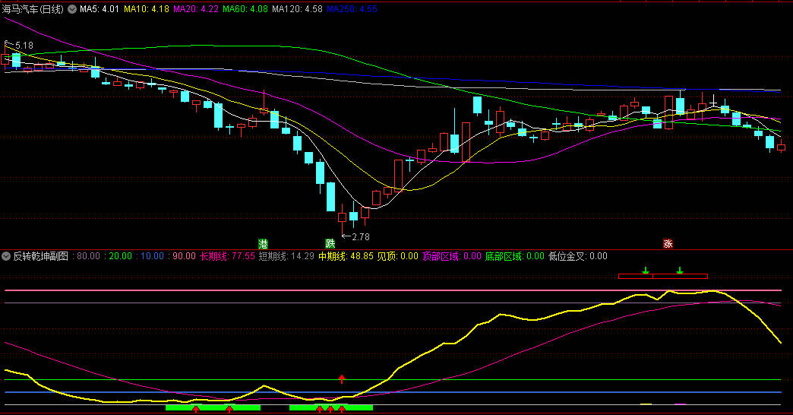The image size is (793, 415).
Task: Click the 5.18 high price label
Action: pos(23,46)
